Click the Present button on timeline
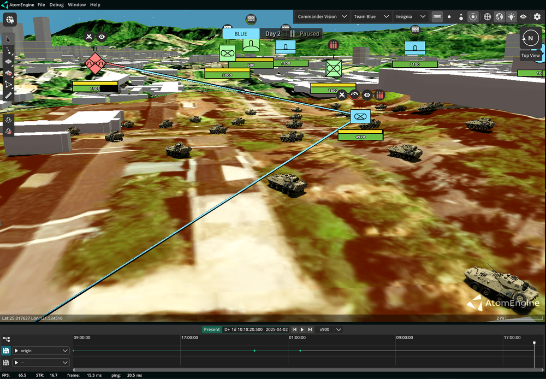546x379 pixels. [x=212, y=329]
